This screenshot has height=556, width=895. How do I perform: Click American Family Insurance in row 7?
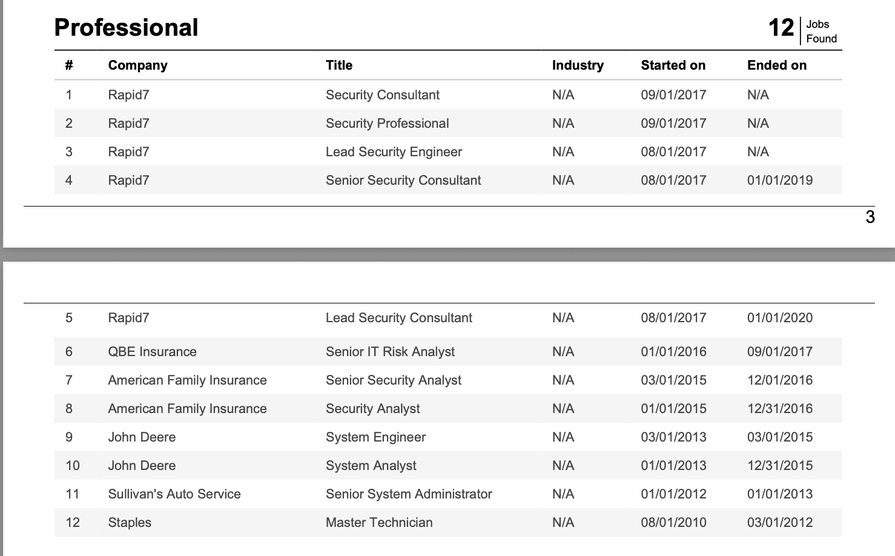(x=187, y=380)
